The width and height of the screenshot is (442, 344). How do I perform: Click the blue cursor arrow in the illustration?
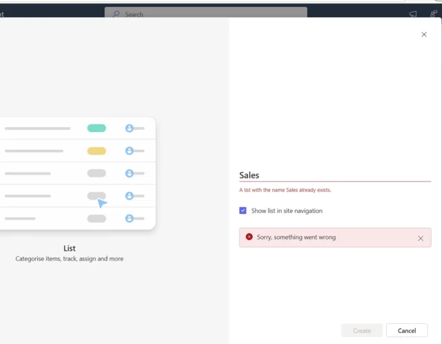tap(102, 203)
